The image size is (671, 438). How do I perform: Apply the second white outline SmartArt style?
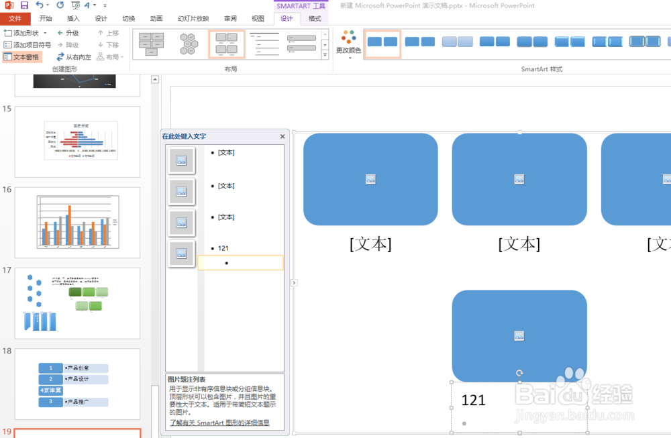pyautogui.click(x=420, y=42)
